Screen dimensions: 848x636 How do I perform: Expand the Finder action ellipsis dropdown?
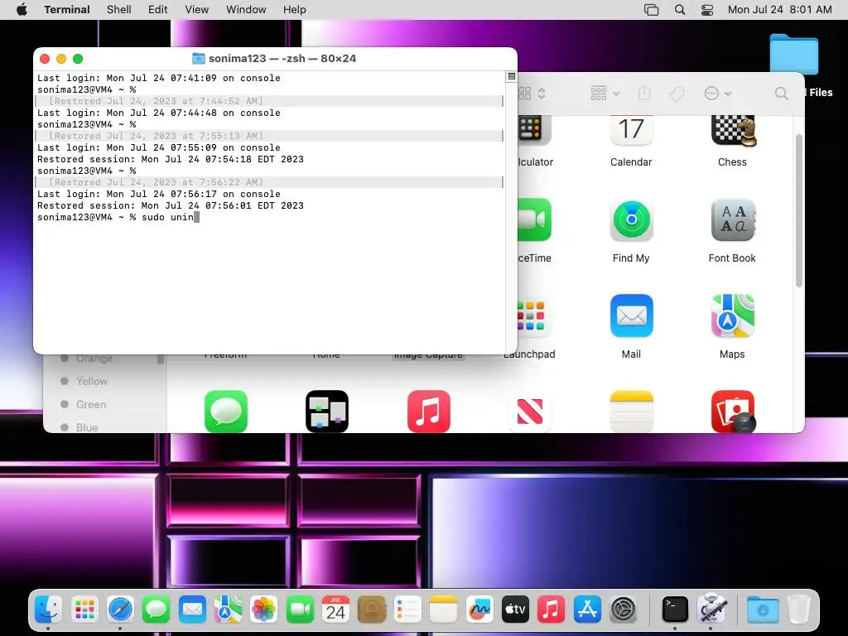pyautogui.click(x=718, y=94)
